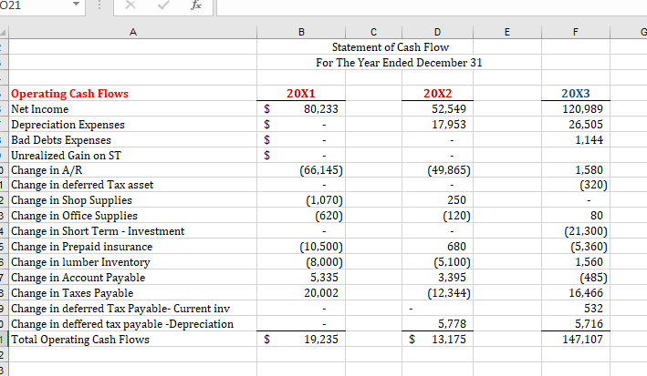Viewport: 647px width, 376px height.
Task: Select Shop Supplies value 250
Action: 437,200
